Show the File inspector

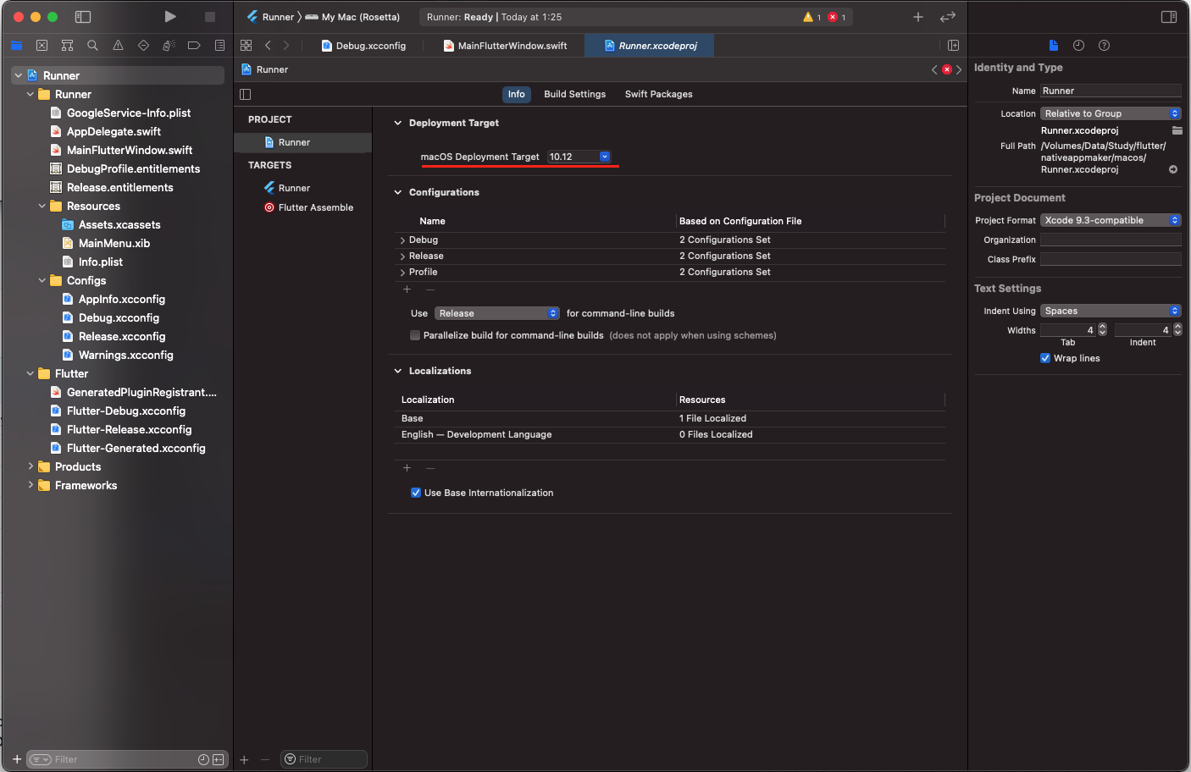pos(1053,46)
